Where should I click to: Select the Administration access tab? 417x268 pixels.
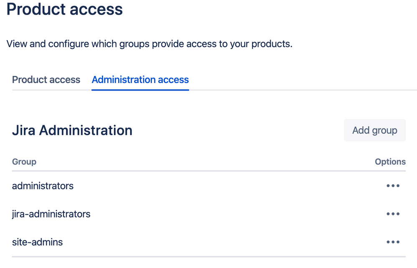click(x=140, y=80)
